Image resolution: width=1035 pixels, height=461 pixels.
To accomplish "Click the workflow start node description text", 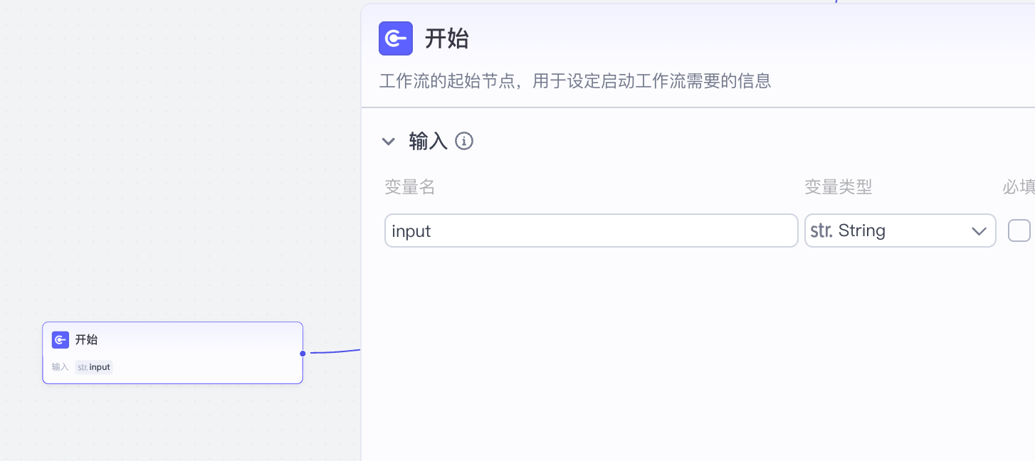I will pyautogui.click(x=575, y=80).
